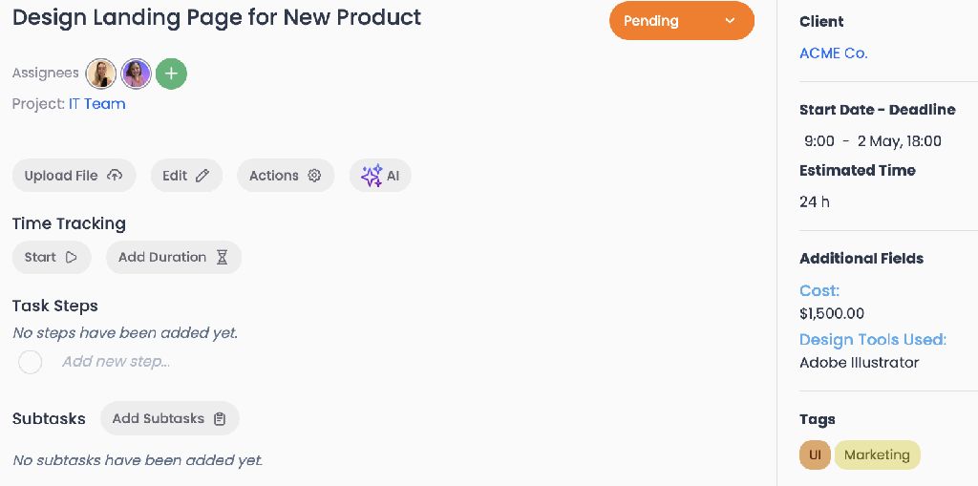This screenshot has width=978, height=486.
Task: Open the IT Team project link
Action: tap(97, 104)
